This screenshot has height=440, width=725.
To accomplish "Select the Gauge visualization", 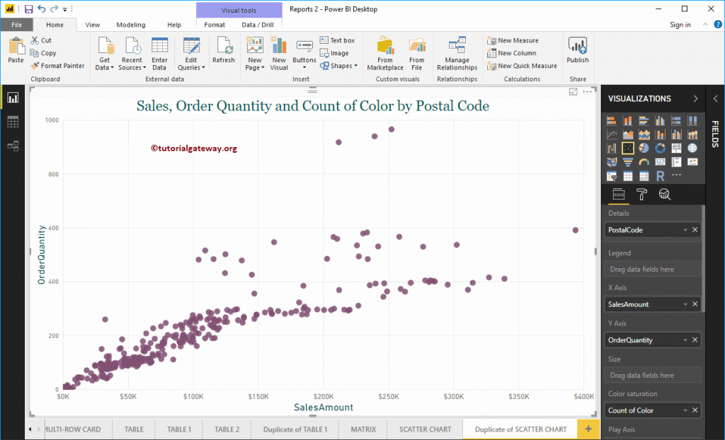I will tap(644, 161).
